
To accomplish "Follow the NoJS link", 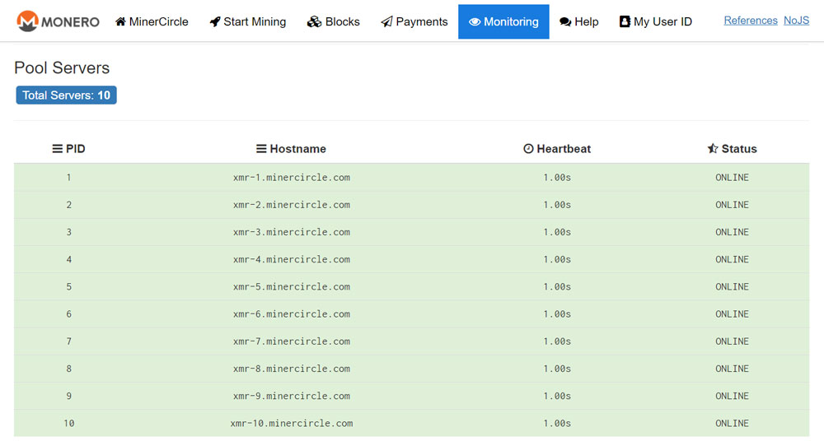I will [796, 21].
